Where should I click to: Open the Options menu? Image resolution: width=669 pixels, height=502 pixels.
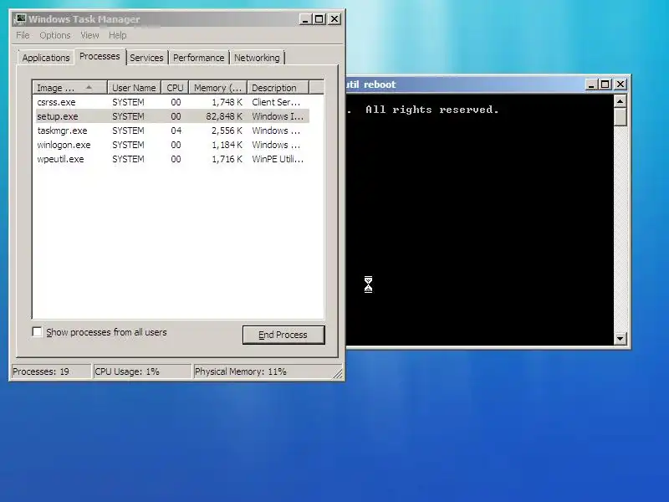tap(55, 35)
